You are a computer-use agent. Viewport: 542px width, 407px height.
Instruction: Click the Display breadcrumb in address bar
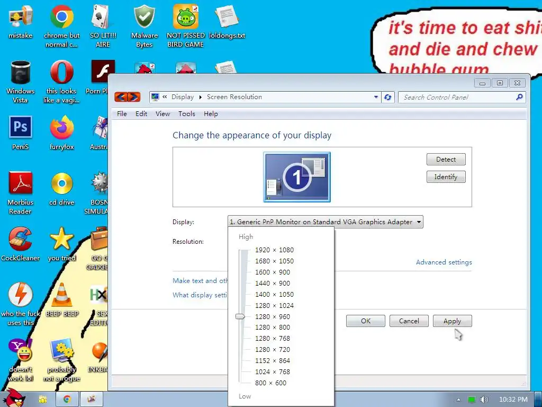(x=183, y=97)
